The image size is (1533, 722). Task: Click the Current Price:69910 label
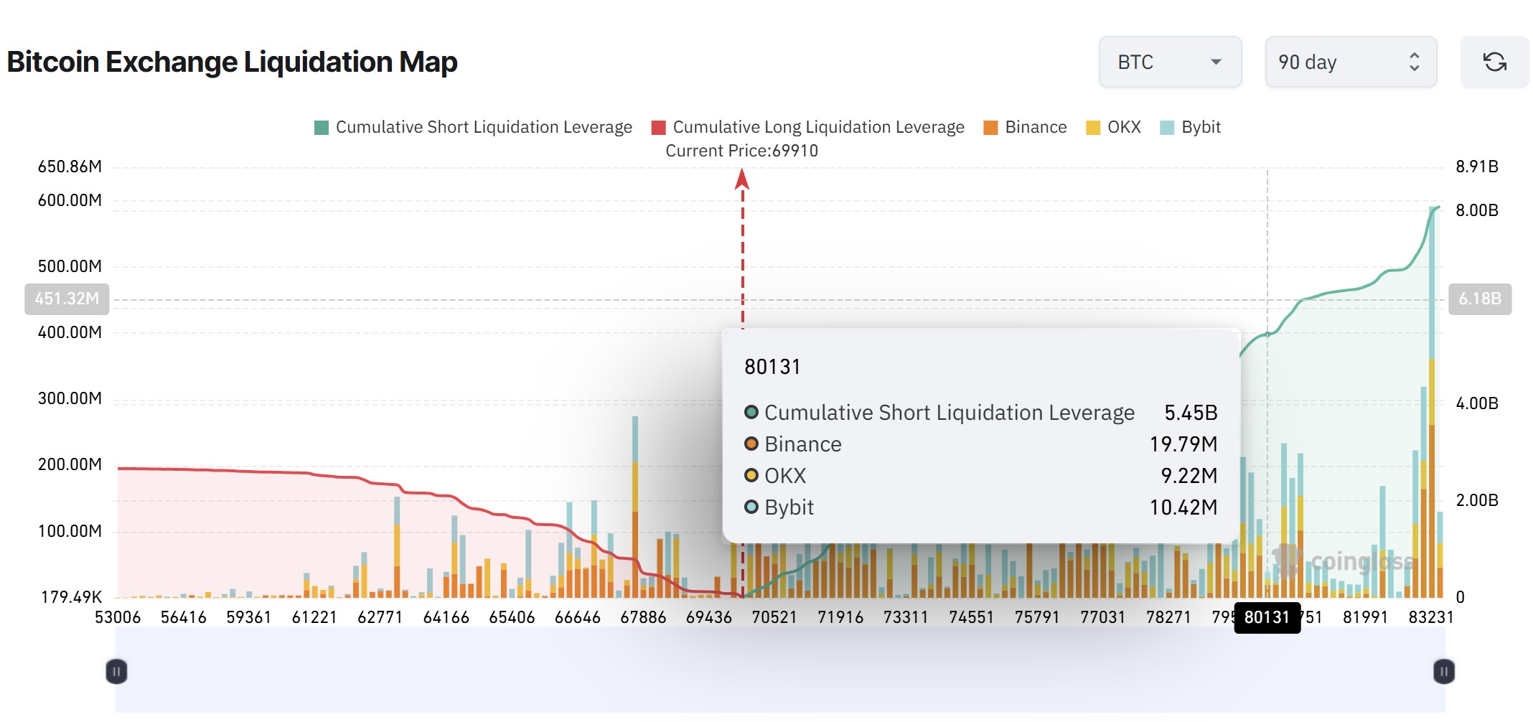click(x=741, y=151)
